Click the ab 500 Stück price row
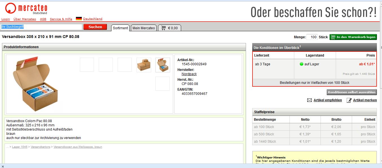The height and width of the screenshot is (168, 382). (315, 134)
